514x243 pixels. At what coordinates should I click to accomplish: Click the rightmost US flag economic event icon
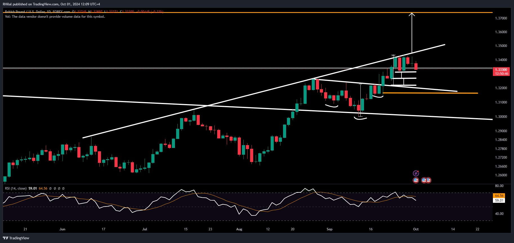coord(428,180)
